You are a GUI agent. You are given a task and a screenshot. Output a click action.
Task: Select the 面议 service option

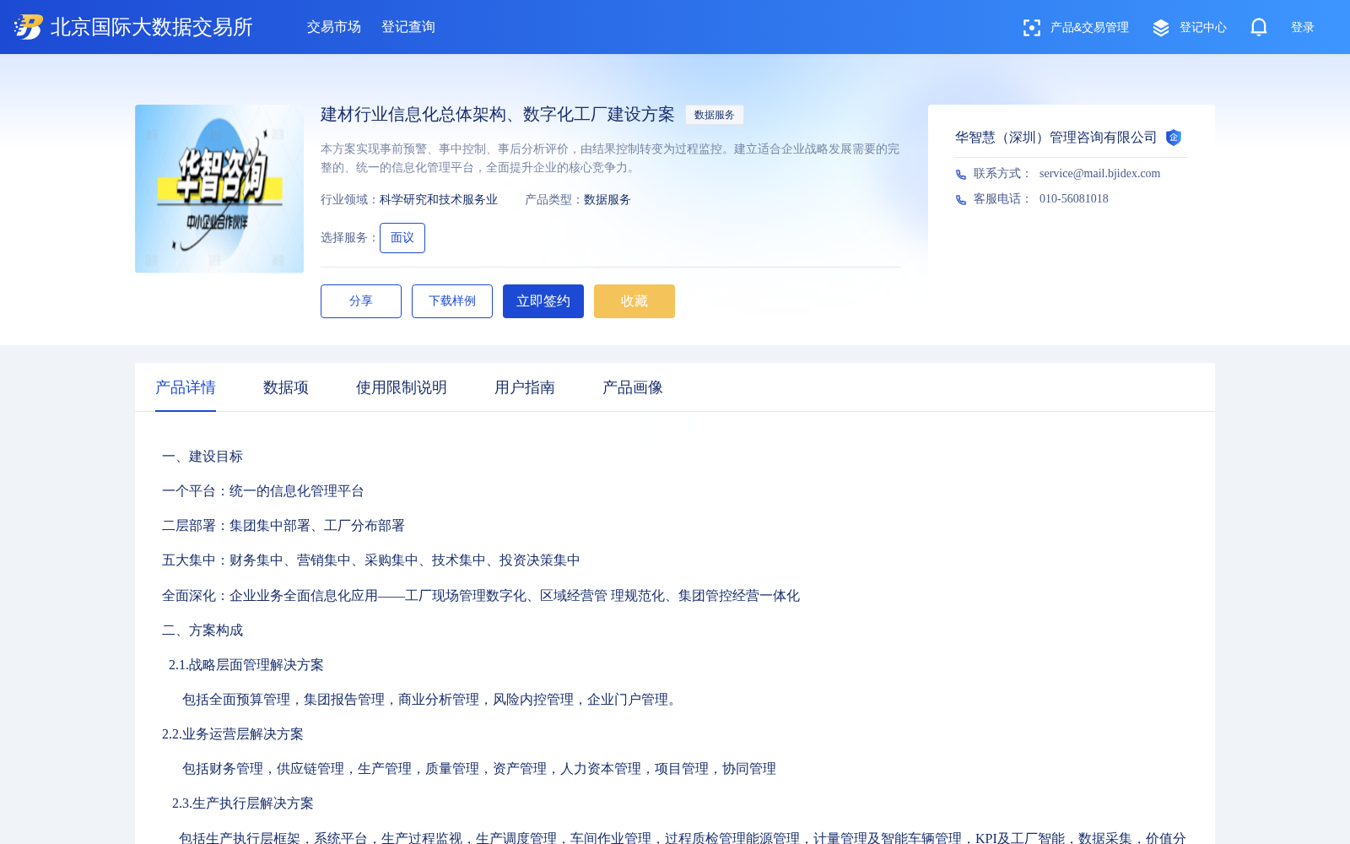tap(402, 238)
